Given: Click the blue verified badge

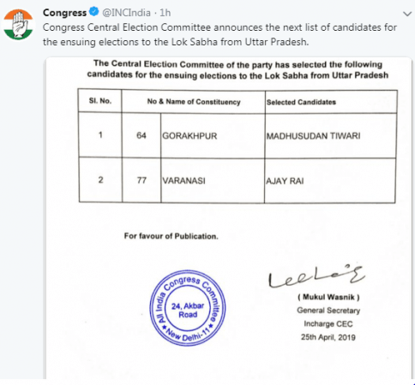Looking at the screenshot, I should pos(93,12).
